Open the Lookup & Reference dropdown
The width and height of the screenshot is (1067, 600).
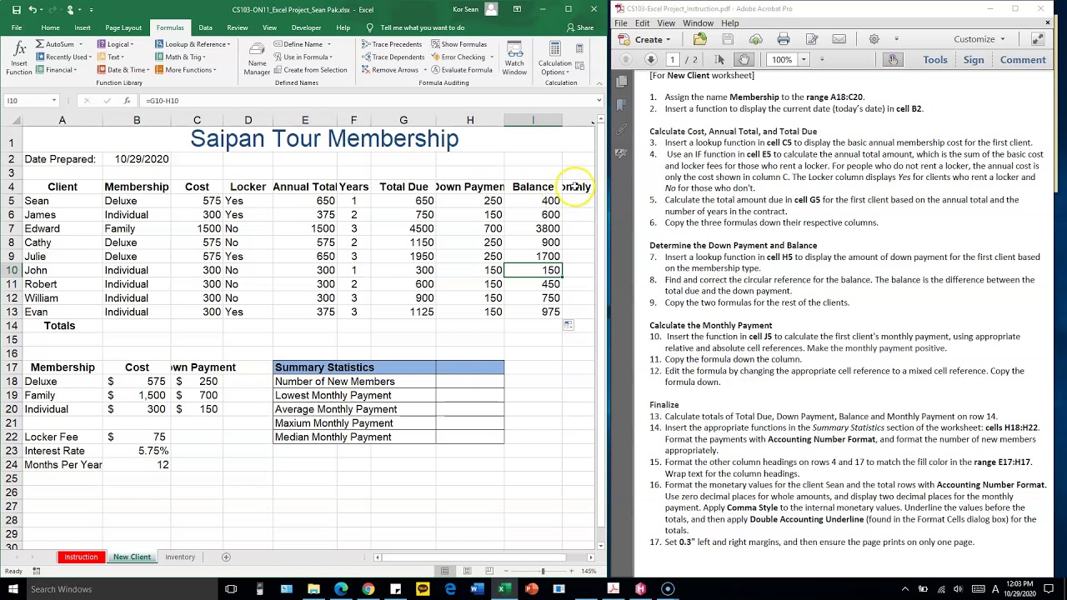pos(193,44)
